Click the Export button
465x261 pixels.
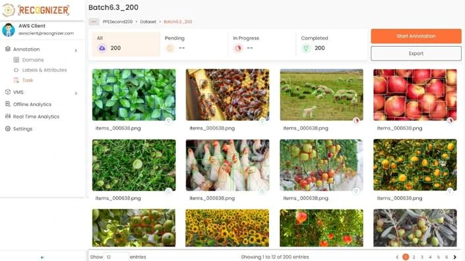coord(416,53)
